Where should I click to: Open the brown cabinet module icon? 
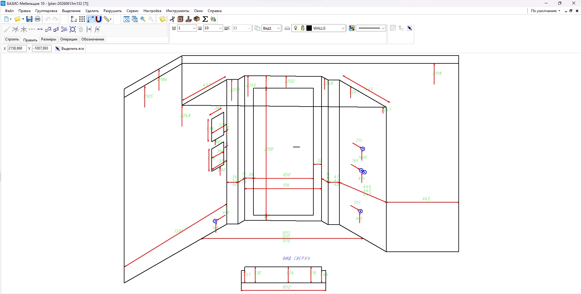click(180, 19)
